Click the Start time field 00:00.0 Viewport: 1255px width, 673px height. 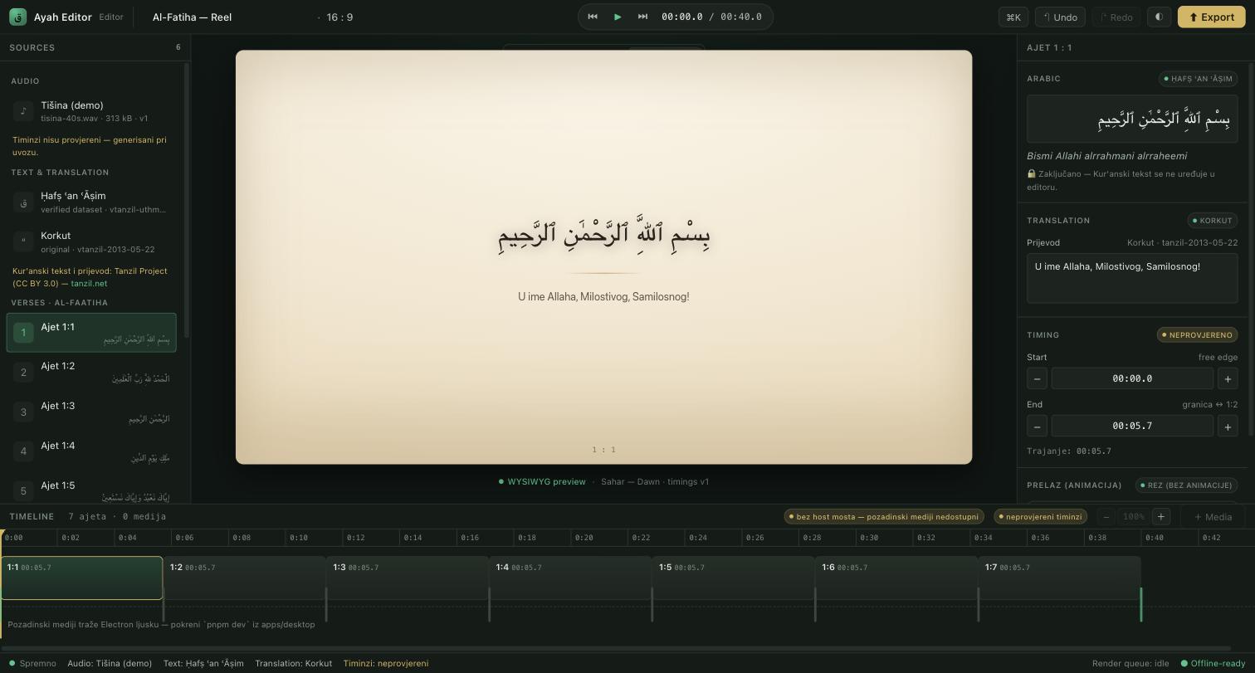click(1132, 378)
